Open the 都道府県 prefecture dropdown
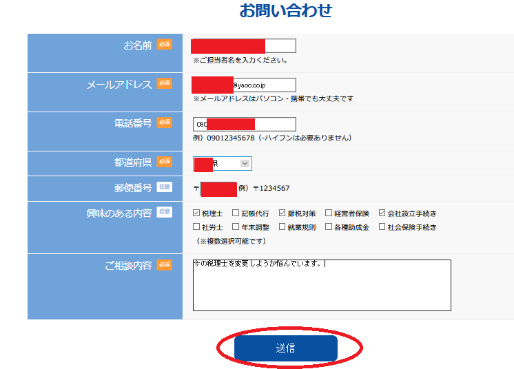This screenshot has width=514, height=369. (x=223, y=163)
